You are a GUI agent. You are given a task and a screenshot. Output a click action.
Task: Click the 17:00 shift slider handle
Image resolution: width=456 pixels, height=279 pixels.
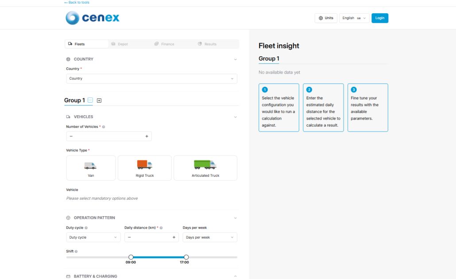click(x=186, y=257)
